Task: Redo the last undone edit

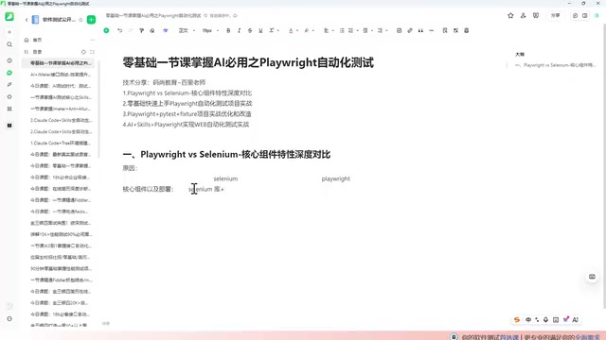Action: (131, 30)
